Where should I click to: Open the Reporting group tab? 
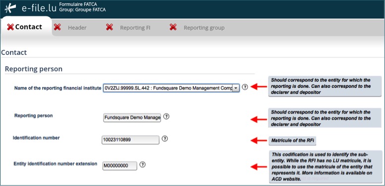[204, 28]
